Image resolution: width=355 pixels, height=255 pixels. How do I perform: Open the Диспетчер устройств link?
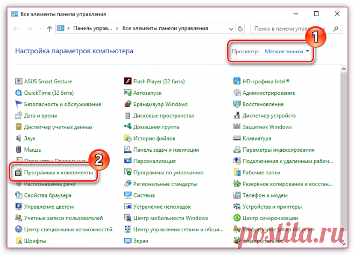(x=269, y=115)
